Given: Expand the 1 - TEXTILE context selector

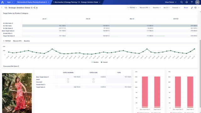Looking at the screenshot, I should click(132, 8).
